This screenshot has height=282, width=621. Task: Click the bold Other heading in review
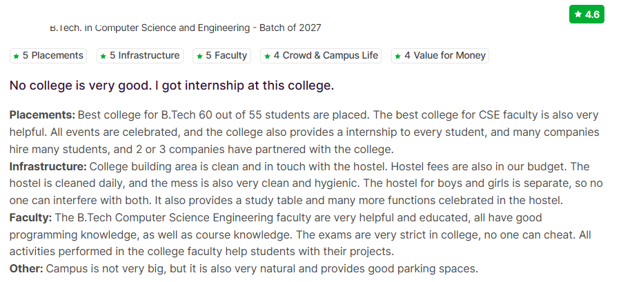(26, 268)
